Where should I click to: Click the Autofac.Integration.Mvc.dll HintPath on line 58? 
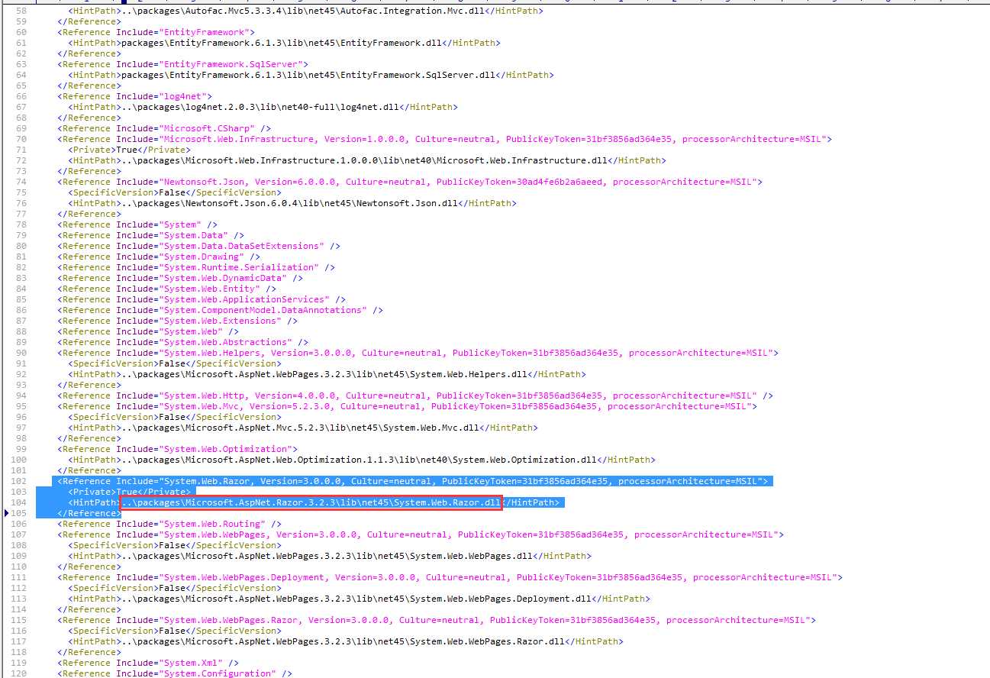(x=306, y=11)
